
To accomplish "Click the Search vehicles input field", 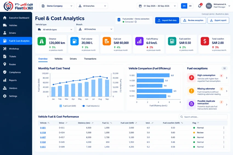I will point(203,117).
